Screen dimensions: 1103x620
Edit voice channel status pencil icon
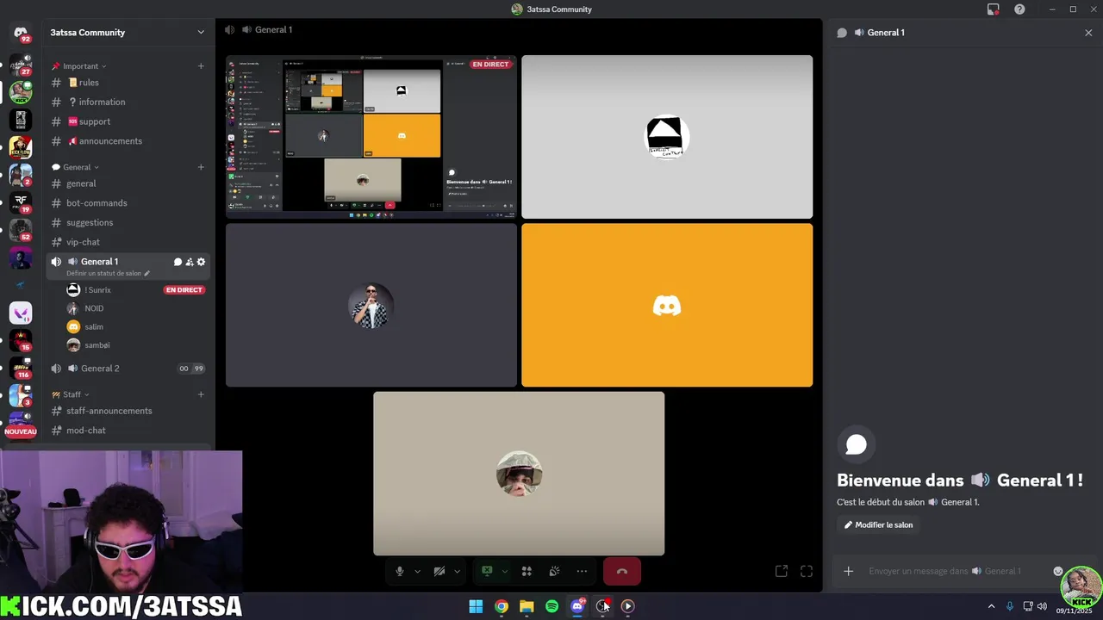click(146, 274)
